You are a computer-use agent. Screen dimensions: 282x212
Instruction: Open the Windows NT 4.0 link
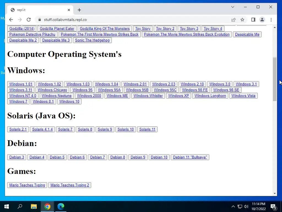click(x=23, y=96)
